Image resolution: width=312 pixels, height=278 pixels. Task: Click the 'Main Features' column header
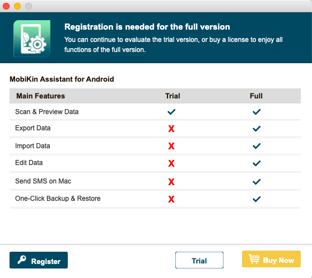[x=40, y=96]
